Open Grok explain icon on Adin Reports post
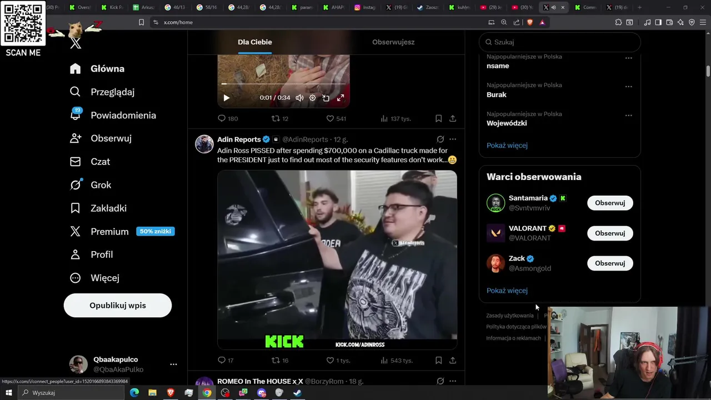This screenshot has height=400, width=711. [x=440, y=139]
